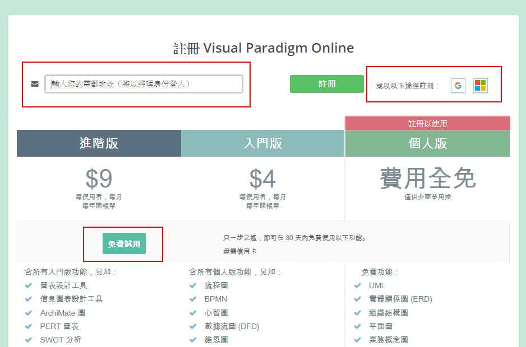Click the 心智圖 feature text
This screenshot has height=347, width=526.
coord(216,313)
